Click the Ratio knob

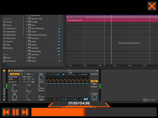[x=41, y=77]
